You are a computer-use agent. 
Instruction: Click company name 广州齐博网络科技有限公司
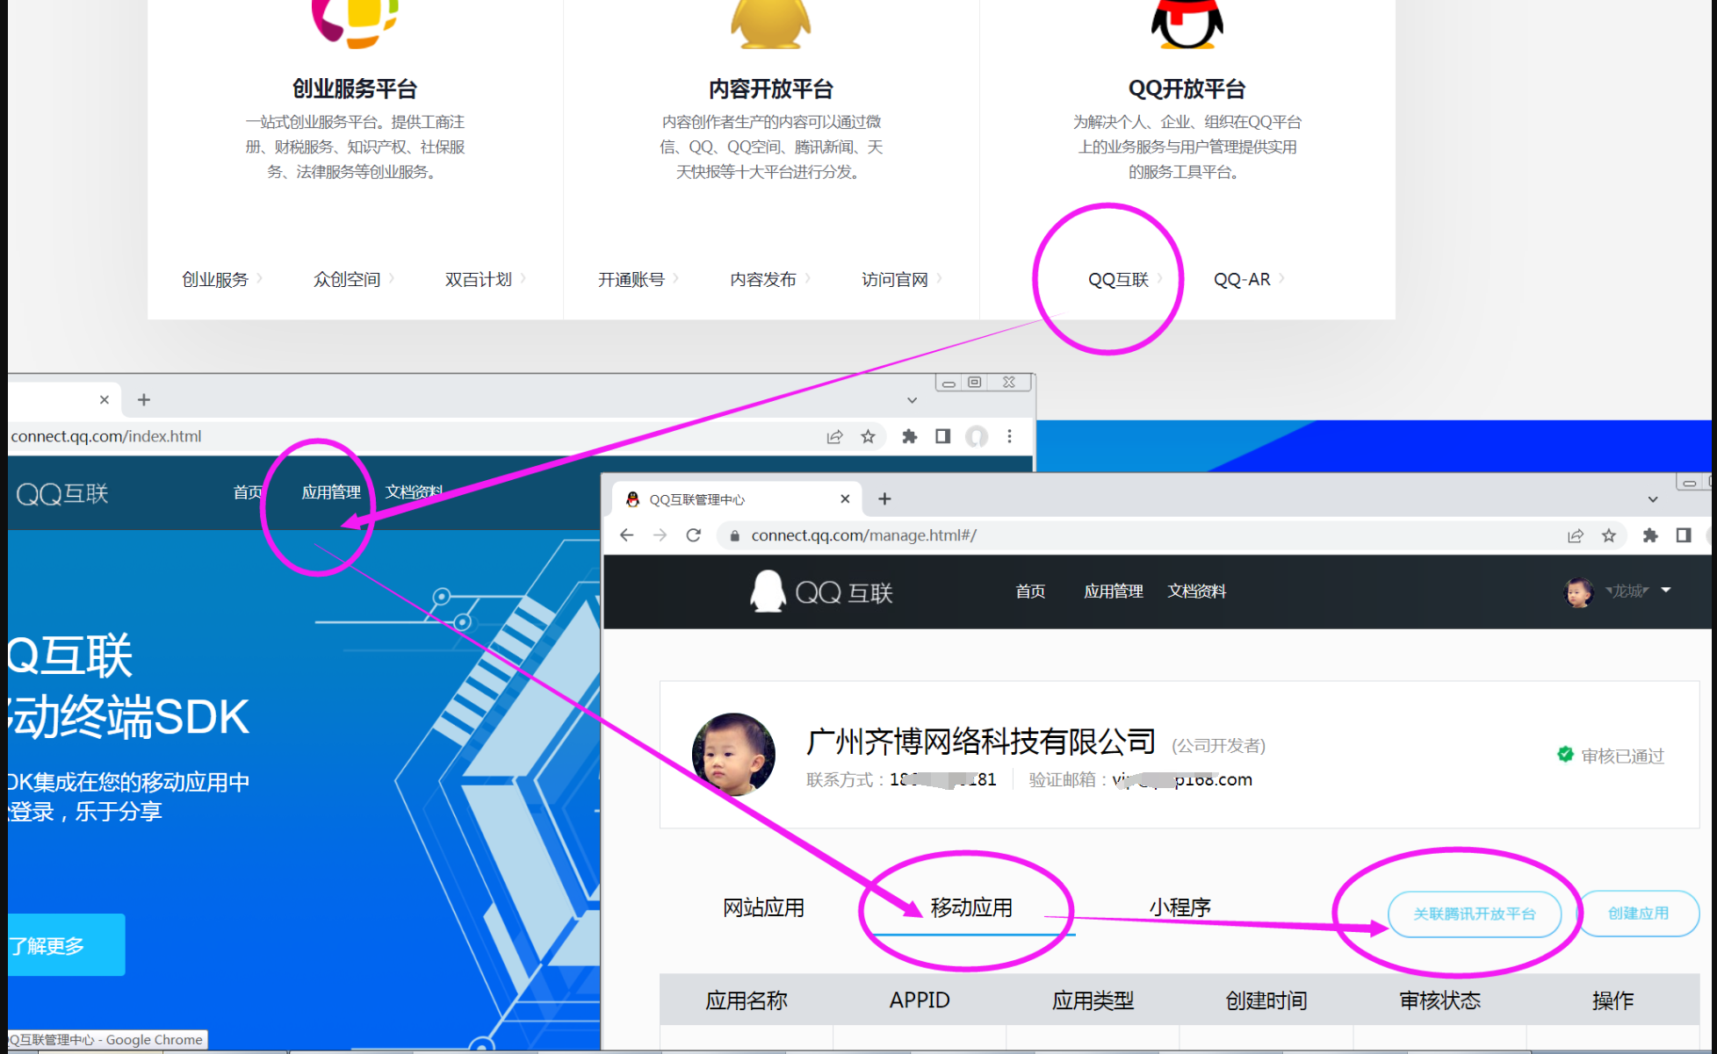(x=980, y=742)
